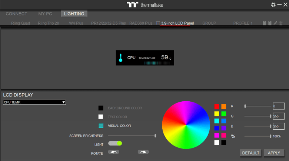The height and width of the screenshot is (161, 289).
Task: Rotate the display left arrow
Action: pos(113,152)
